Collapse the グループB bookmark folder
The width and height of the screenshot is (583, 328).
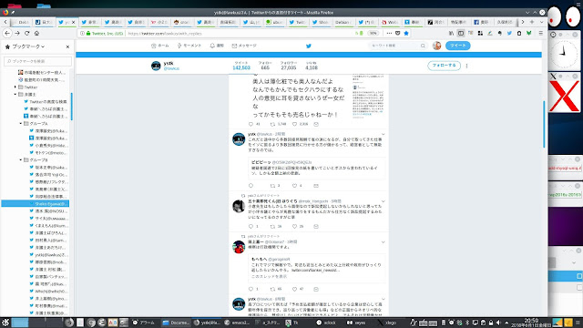click(20, 160)
